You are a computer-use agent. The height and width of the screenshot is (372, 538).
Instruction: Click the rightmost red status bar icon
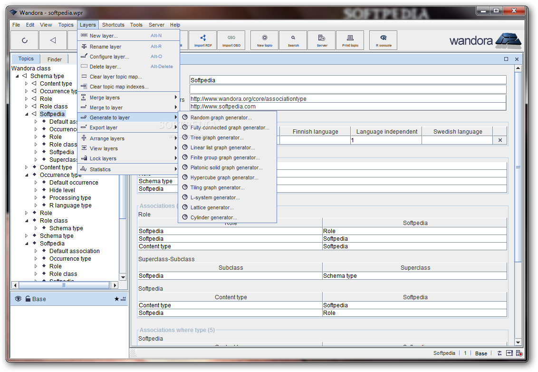tap(519, 353)
